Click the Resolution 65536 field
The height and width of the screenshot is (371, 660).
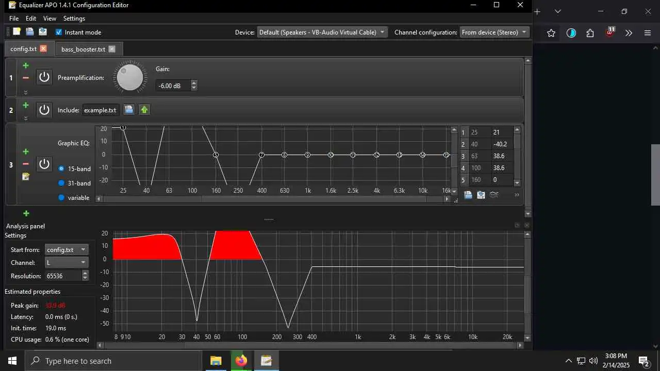(63, 276)
